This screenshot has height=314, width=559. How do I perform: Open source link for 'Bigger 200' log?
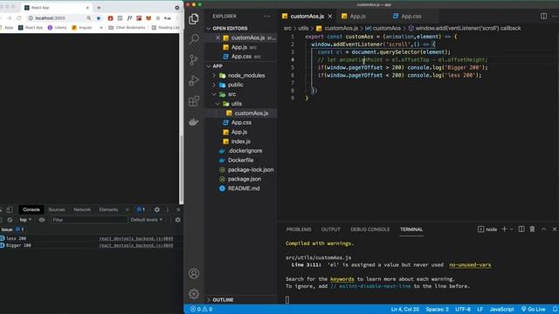click(136, 246)
